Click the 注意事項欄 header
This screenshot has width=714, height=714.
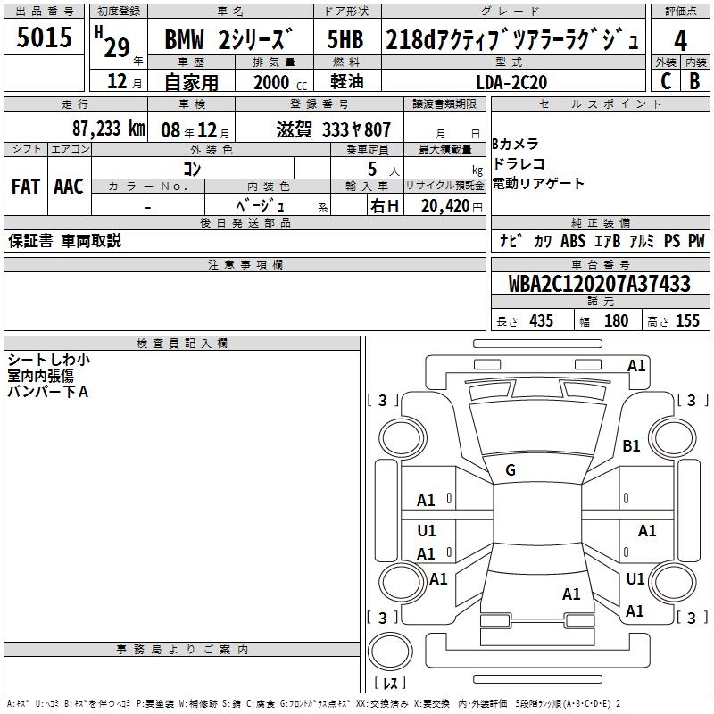pos(245,264)
